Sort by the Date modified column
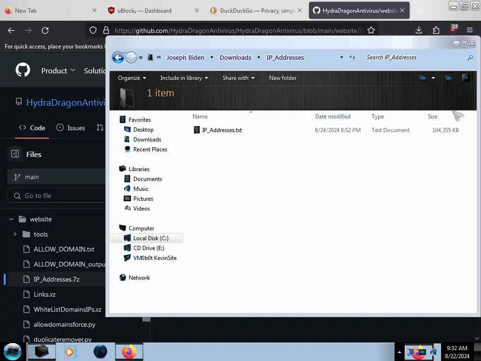Screen dimensions: 481x361 pos(333,117)
